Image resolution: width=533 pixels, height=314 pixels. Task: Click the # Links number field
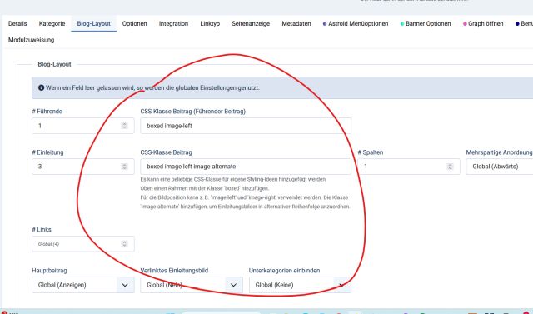[83, 244]
